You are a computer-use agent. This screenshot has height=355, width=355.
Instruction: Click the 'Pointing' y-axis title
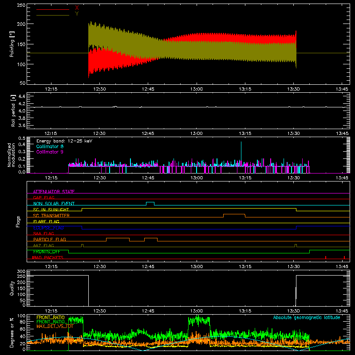click(x=12, y=44)
